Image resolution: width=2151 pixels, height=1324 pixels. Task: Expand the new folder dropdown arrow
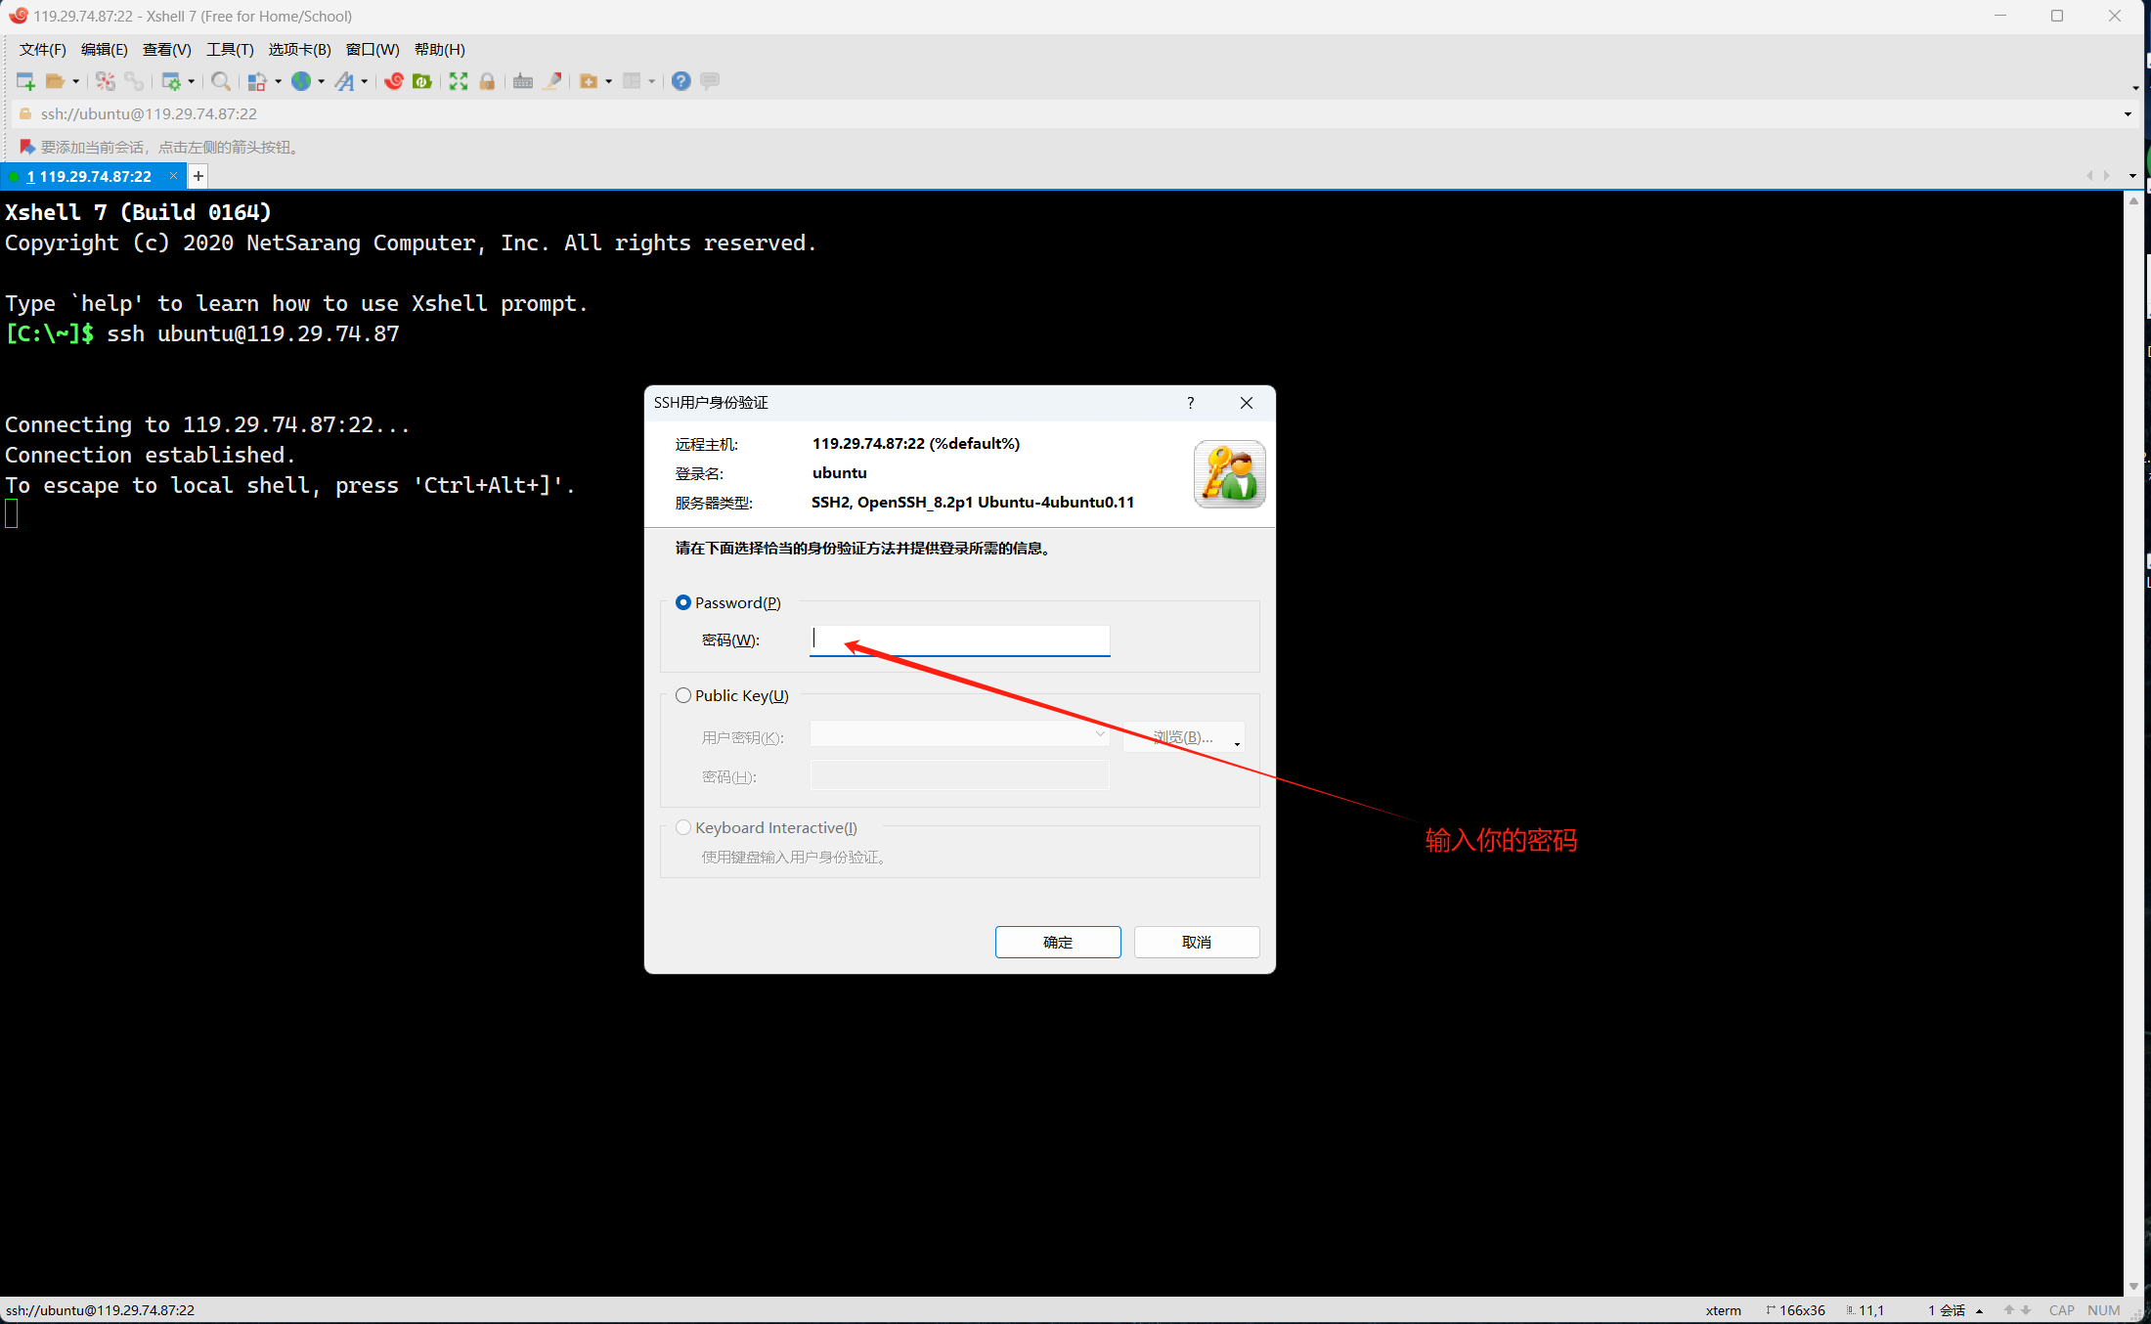click(x=608, y=81)
